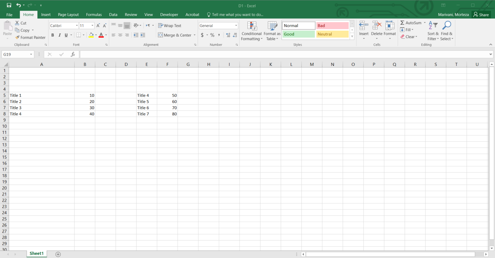Decrease font size with the small A
This screenshot has height=258, width=495.
(x=104, y=25)
